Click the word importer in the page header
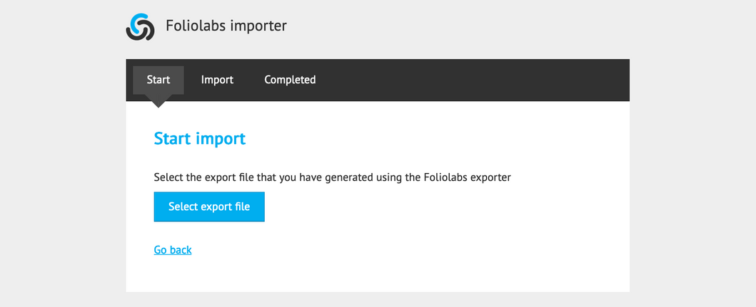 pos(258,26)
